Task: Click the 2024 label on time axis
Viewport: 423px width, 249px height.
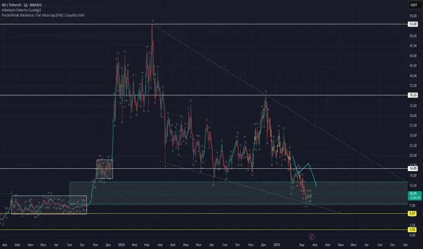Action: click(122, 244)
